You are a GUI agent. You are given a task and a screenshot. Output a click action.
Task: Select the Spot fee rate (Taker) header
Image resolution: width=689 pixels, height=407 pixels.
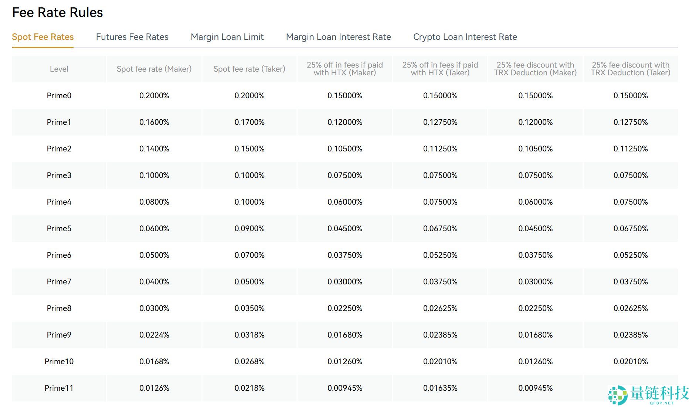click(x=250, y=69)
